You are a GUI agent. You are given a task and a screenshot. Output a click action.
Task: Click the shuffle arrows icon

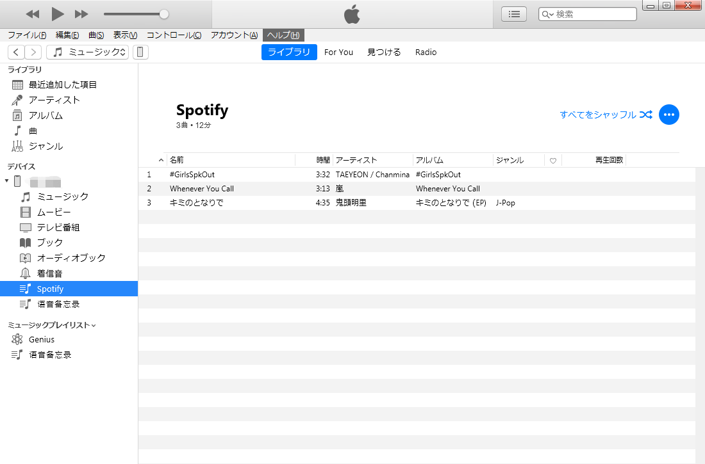pyautogui.click(x=645, y=115)
